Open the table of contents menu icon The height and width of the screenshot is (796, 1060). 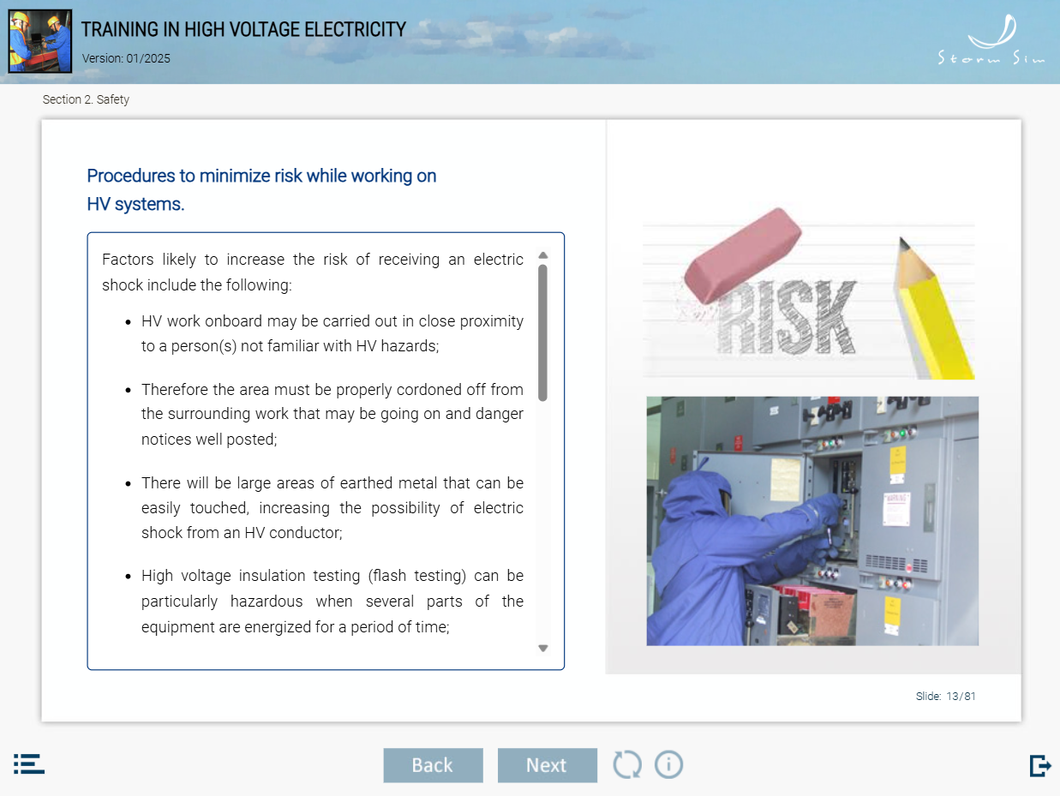point(28,764)
